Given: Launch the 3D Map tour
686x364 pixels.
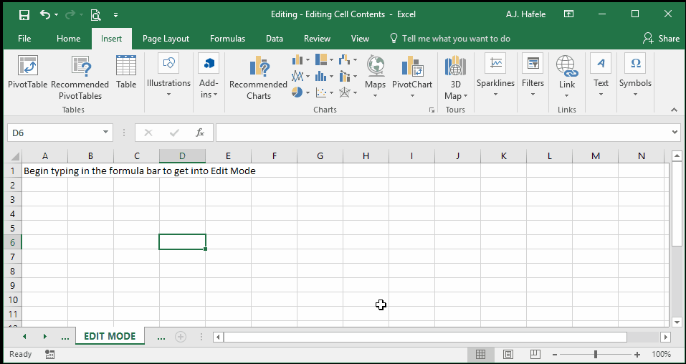Looking at the screenshot, I should click(455, 78).
